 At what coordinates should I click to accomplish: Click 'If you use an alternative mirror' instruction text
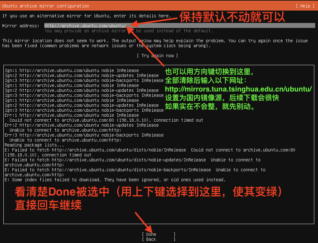point(87,16)
